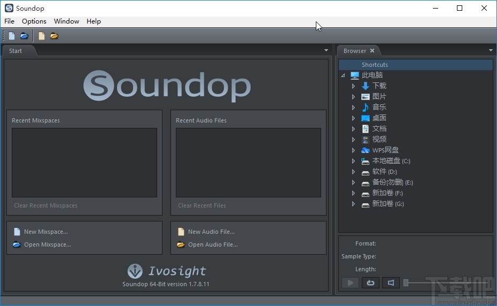Click the 软件 (D:) drive icon
497x306 pixels.
pos(366,173)
